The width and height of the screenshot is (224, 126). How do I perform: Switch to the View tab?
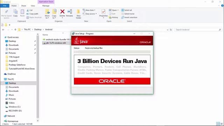[x=33, y=6]
